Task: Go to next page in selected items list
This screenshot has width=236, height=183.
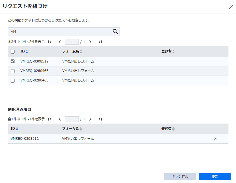Action: pos(90,119)
